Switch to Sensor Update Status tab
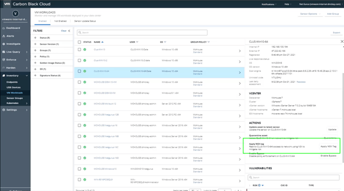The height and width of the screenshot is (191, 344). click(x=85, y=21)
